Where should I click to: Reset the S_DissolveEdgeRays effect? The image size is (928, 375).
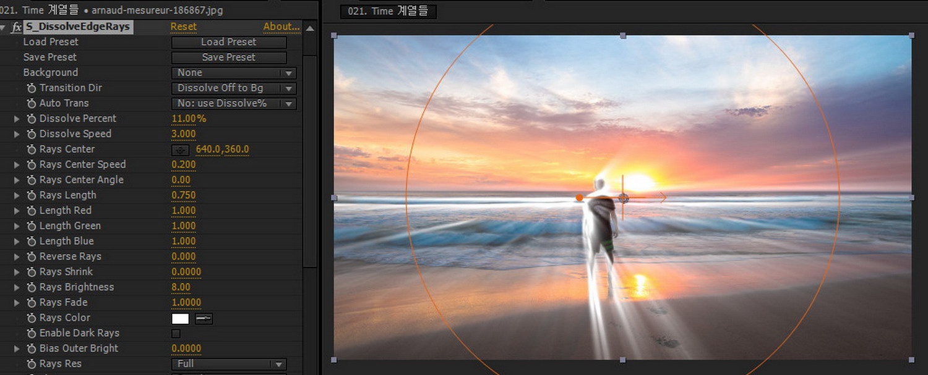click(x=183, y=27)
